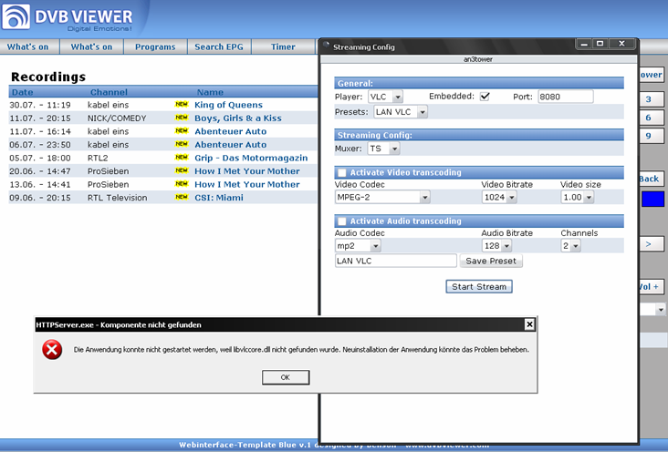The image size is (668, 452).
Task: Maximize the Streaming Config window
Action: [x=600, y=44]
